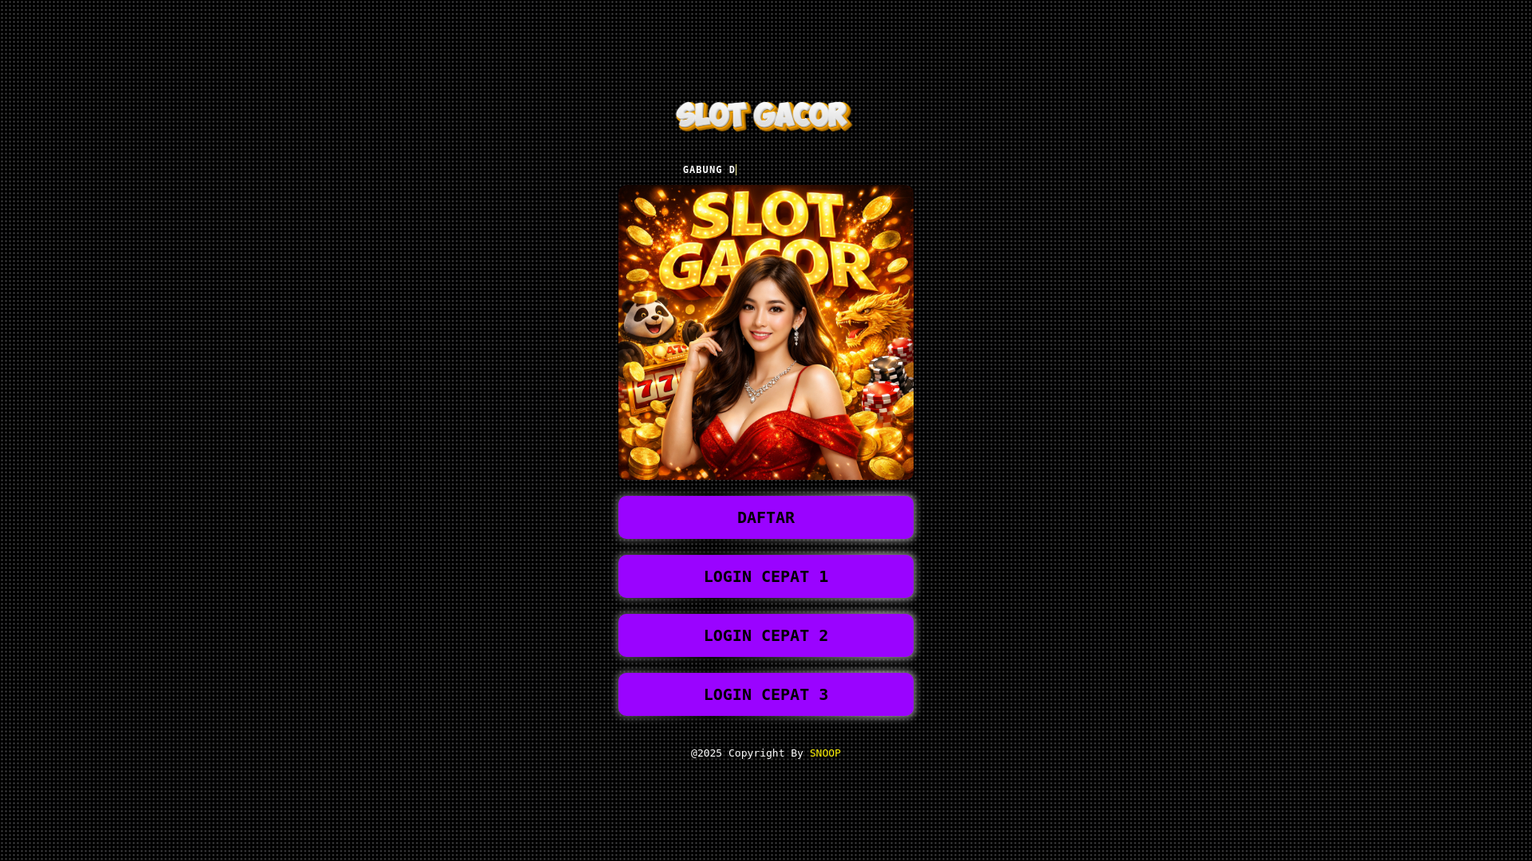Click the black poker chip in banner

[887, 370]
